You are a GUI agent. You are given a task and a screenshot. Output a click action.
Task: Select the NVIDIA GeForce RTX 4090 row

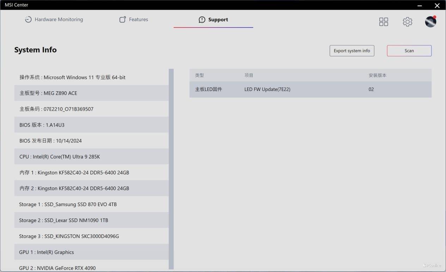[x=91, y=267]
